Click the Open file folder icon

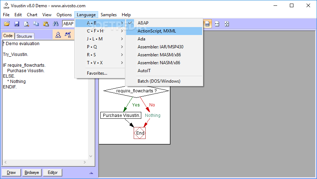pyautogui.click(x=7, y=24)
